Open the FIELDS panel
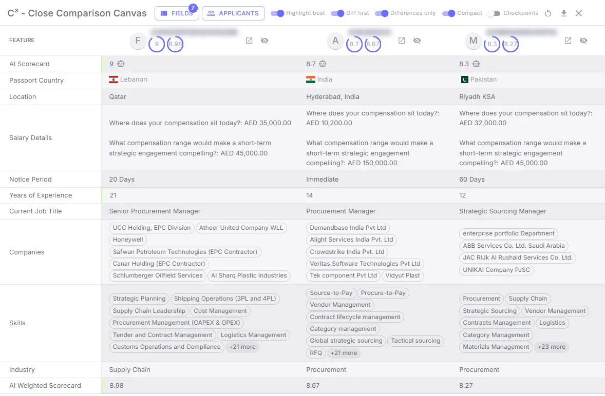Screen dimensions: 605x396 click(177, 13)
